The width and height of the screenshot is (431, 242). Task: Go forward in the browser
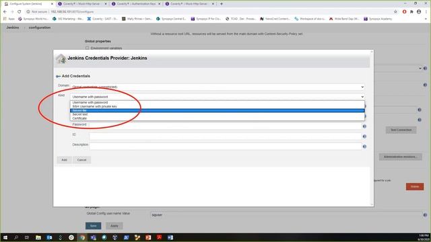point(12,12)
